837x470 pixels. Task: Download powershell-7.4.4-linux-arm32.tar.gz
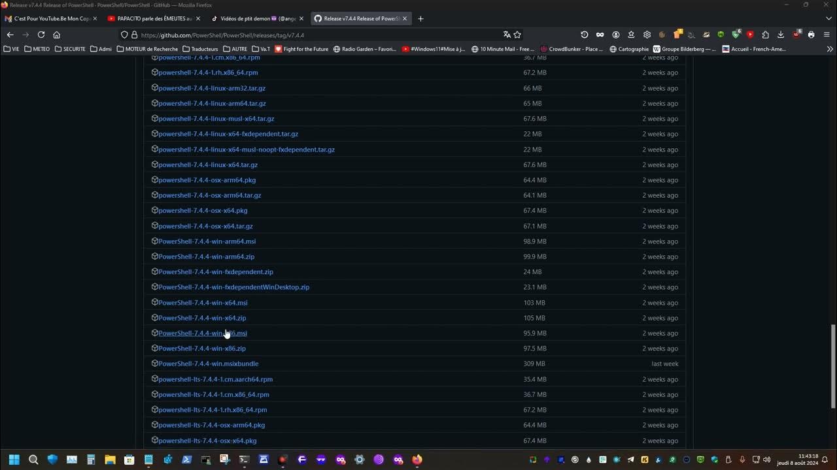pos(212,88)
